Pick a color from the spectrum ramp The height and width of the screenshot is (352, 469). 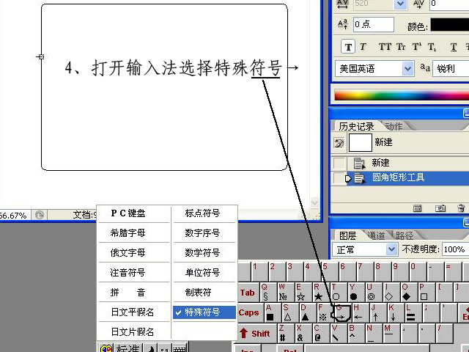point(402,95)
